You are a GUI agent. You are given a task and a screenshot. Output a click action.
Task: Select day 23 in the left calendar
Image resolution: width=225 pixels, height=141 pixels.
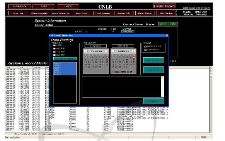(96, 65)
